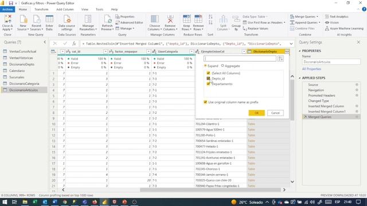
Task: Click the table corner menu icon
Action: pos(53,51)
